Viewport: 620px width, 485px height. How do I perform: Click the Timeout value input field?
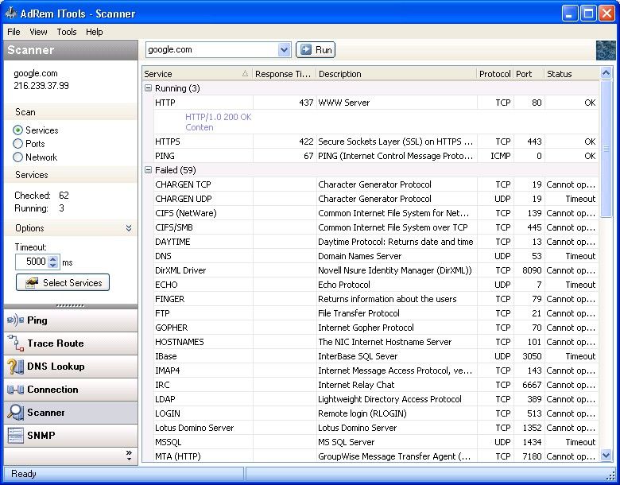[x=31, y=262]
